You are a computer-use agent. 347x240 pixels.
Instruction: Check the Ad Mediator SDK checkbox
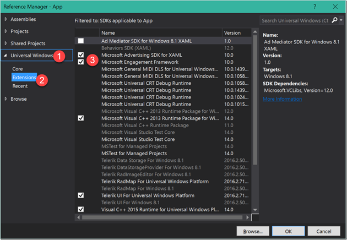81,41
